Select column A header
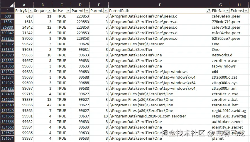 pyautogui.click(x=24, y=5)
